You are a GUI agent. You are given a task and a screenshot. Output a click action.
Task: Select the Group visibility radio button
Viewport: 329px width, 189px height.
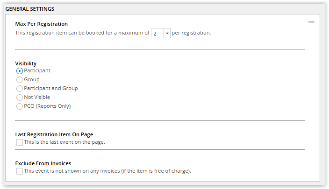[20, 80]
